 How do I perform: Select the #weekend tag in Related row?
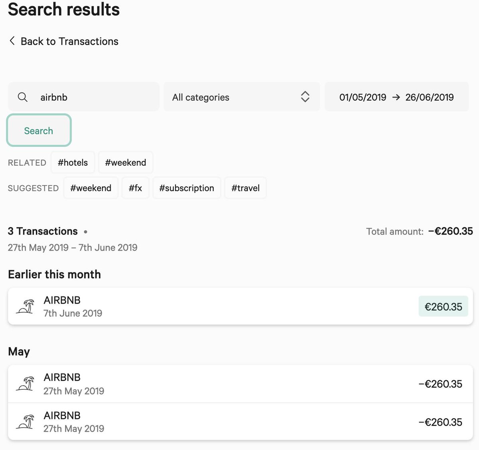point(125,162)
